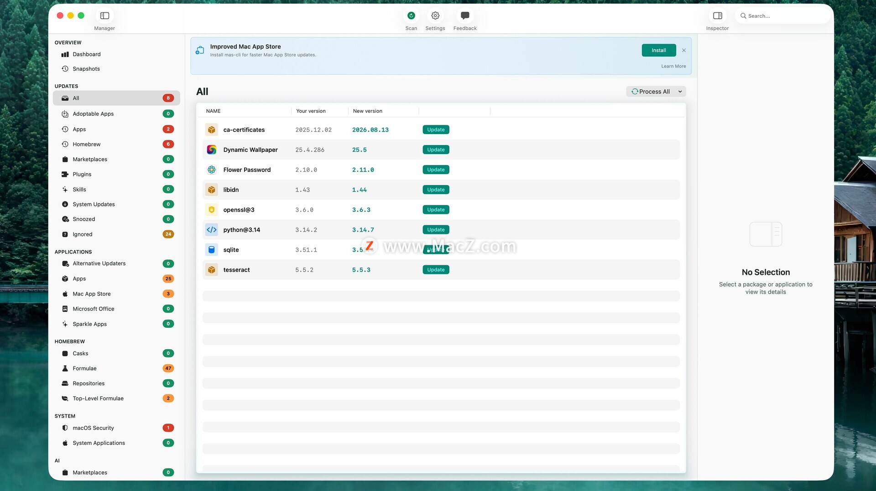The width and height of the screenshot is (876, 491).
Task: Click the macOS Security label
Action: click(93, 428)
